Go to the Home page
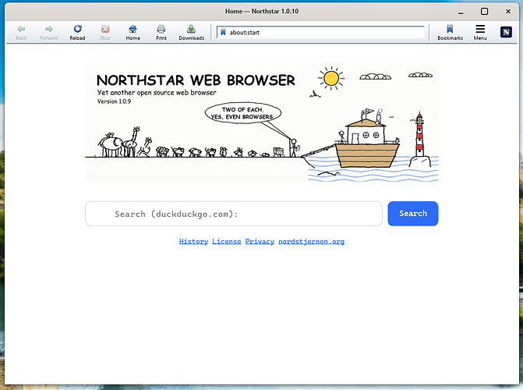 133,33
